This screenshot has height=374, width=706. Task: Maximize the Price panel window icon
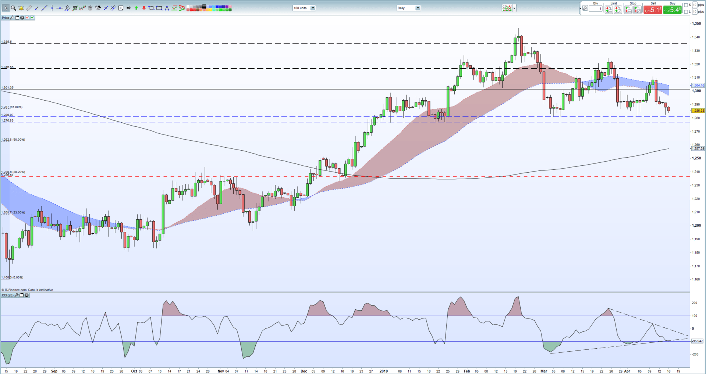tap(17, 18)
